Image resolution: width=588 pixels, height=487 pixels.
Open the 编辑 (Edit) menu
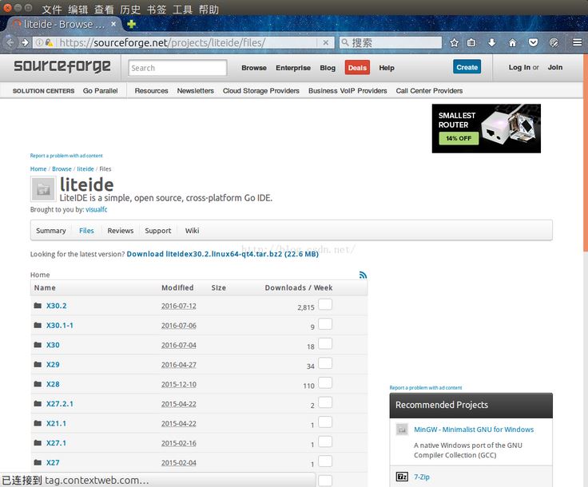coord(78,9)
